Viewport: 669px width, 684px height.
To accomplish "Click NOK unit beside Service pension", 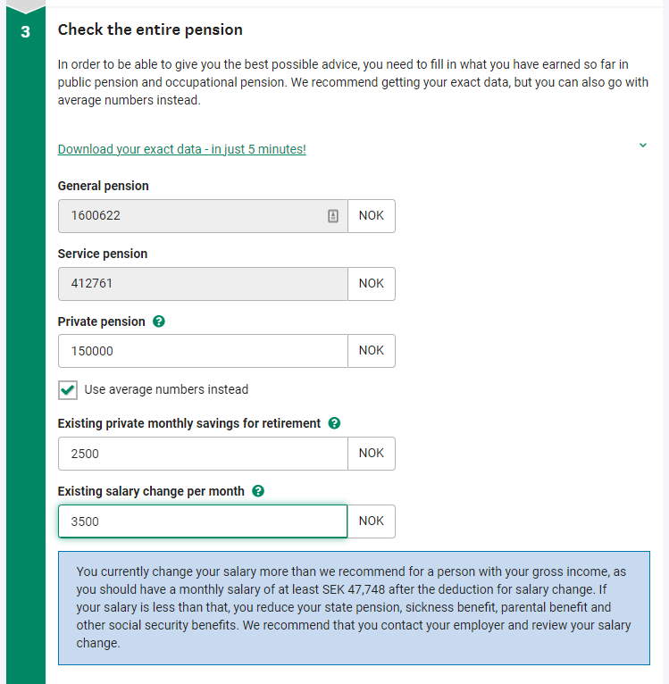I will pos(371,284).
